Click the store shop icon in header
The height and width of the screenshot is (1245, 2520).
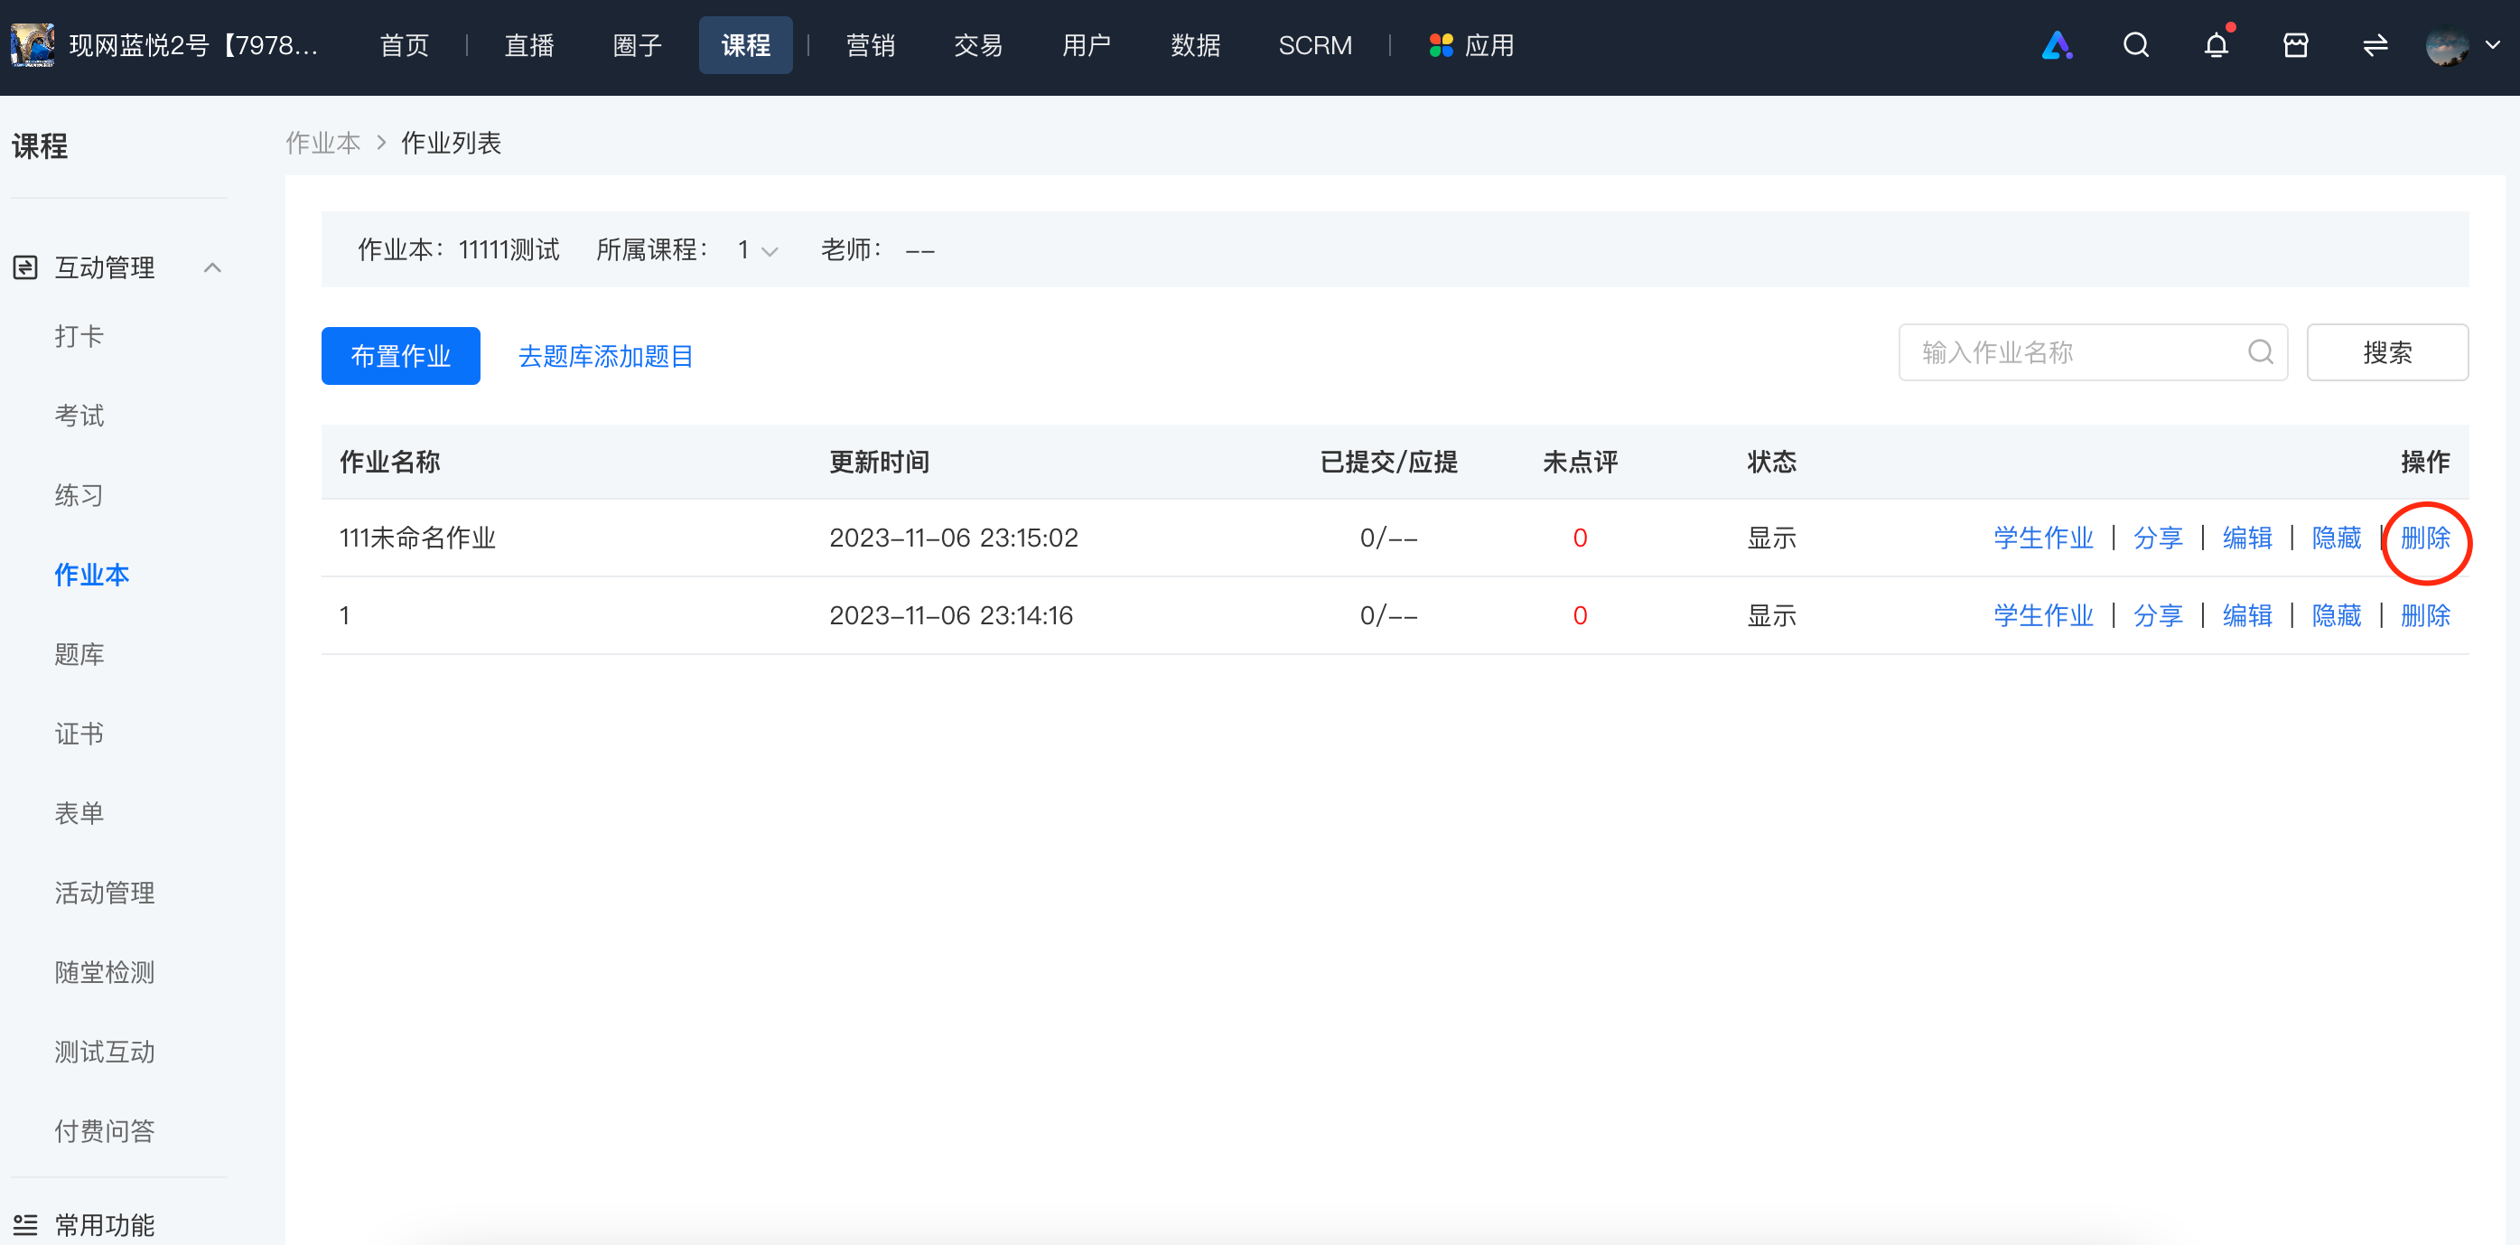coord(2295,46)
